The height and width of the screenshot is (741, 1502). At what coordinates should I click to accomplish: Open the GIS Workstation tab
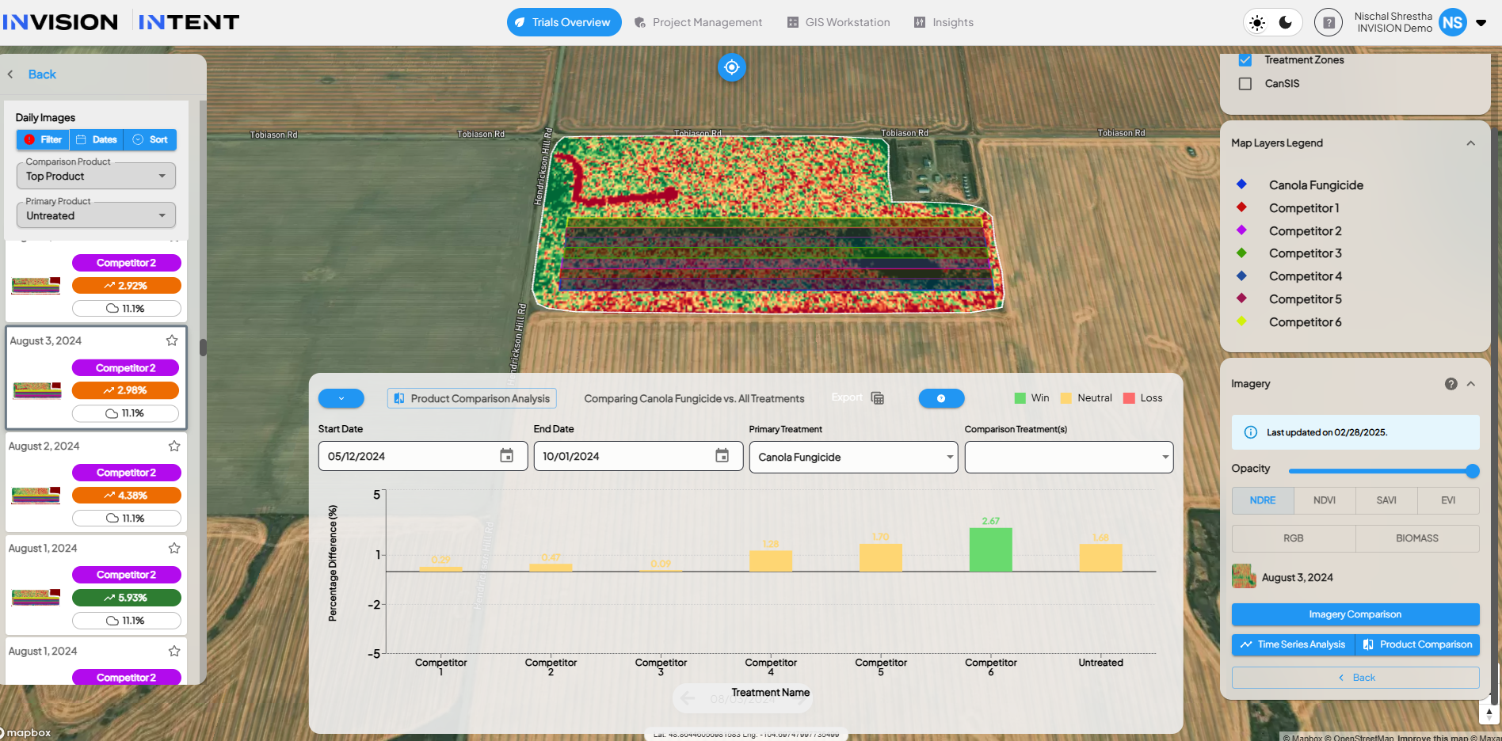point(838,22)
